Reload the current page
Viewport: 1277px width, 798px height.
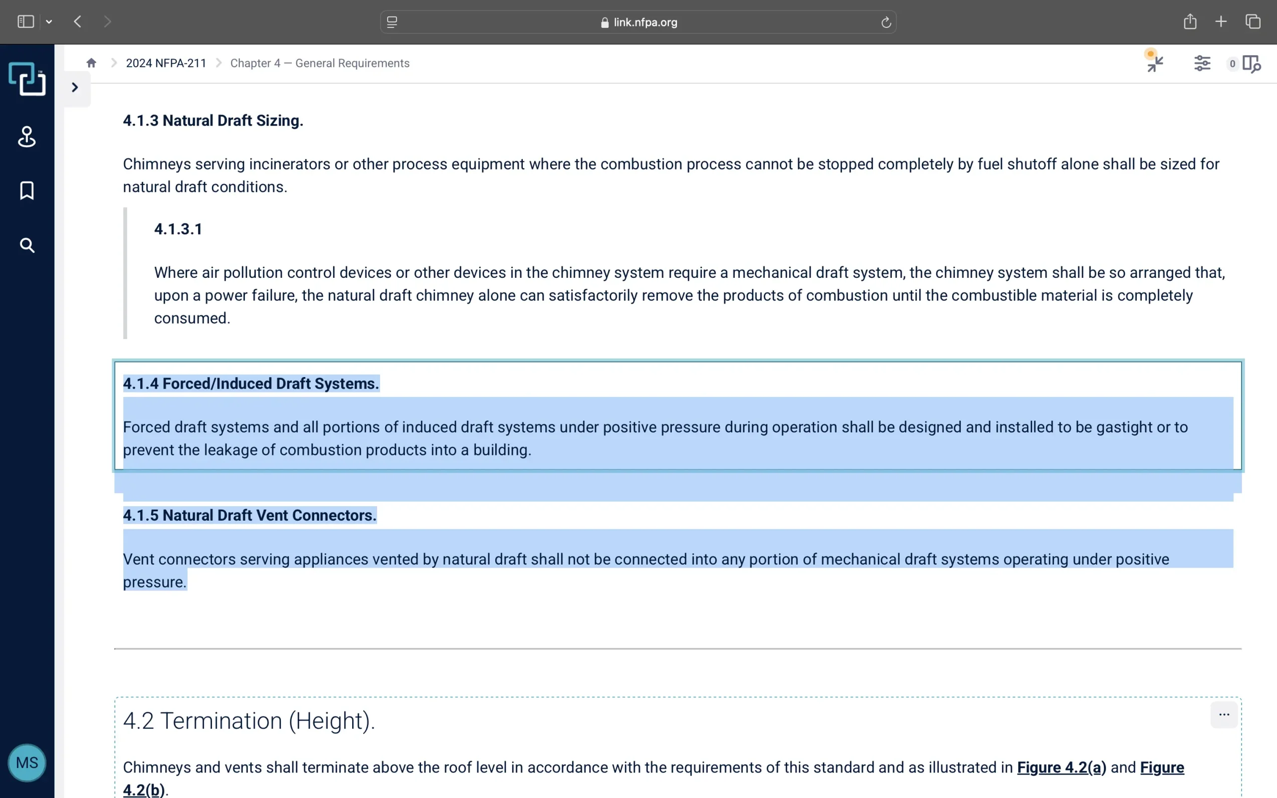(x=886, y=22)
